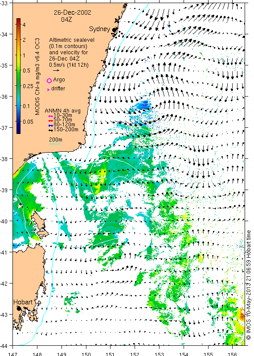
Task: Click the '0.5m/s (1kt 12h)' text
Action: [69, 65]
